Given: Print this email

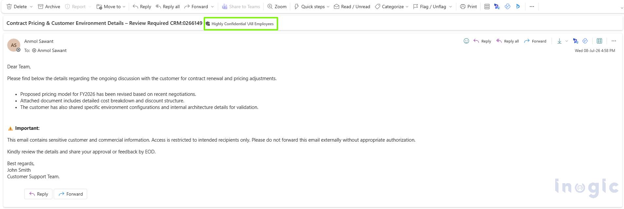Looking at the screenshot, I should 468,7.
